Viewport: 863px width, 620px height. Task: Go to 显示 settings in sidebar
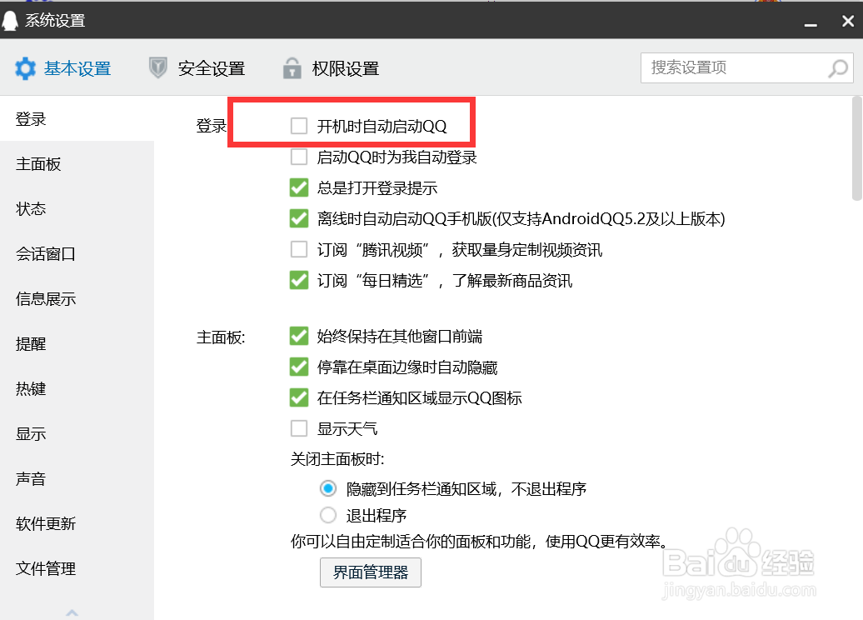[77, 434]
